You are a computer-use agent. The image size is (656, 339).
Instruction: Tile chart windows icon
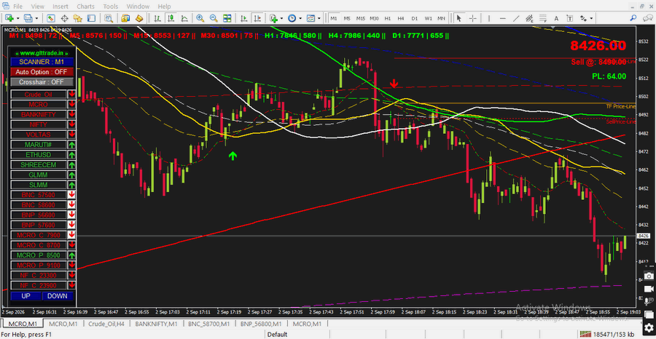(227, 18)
